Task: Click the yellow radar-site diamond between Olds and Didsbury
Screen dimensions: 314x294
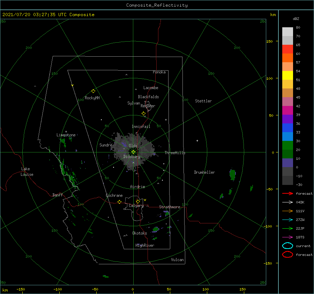Action: (x=133, y=152)
